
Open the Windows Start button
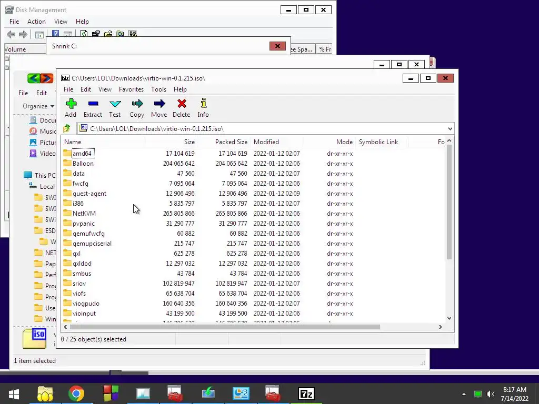pyautogui.click(x=14, y=393)
